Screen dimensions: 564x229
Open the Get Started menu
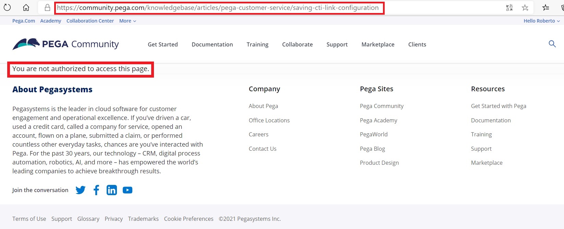click(163, 44)
